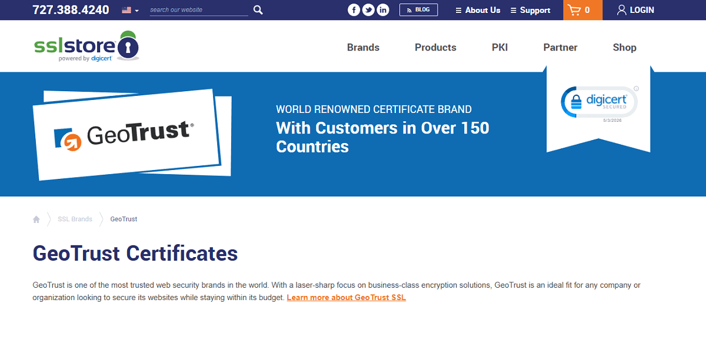This screenshot has height=353, width=706.
Task: Open the About Us menu
Action: pyautogui.click(x=478, y=10)
